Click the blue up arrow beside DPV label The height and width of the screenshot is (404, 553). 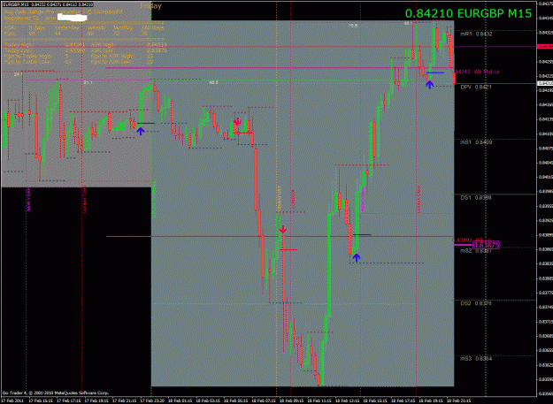(x=429, y=85)
